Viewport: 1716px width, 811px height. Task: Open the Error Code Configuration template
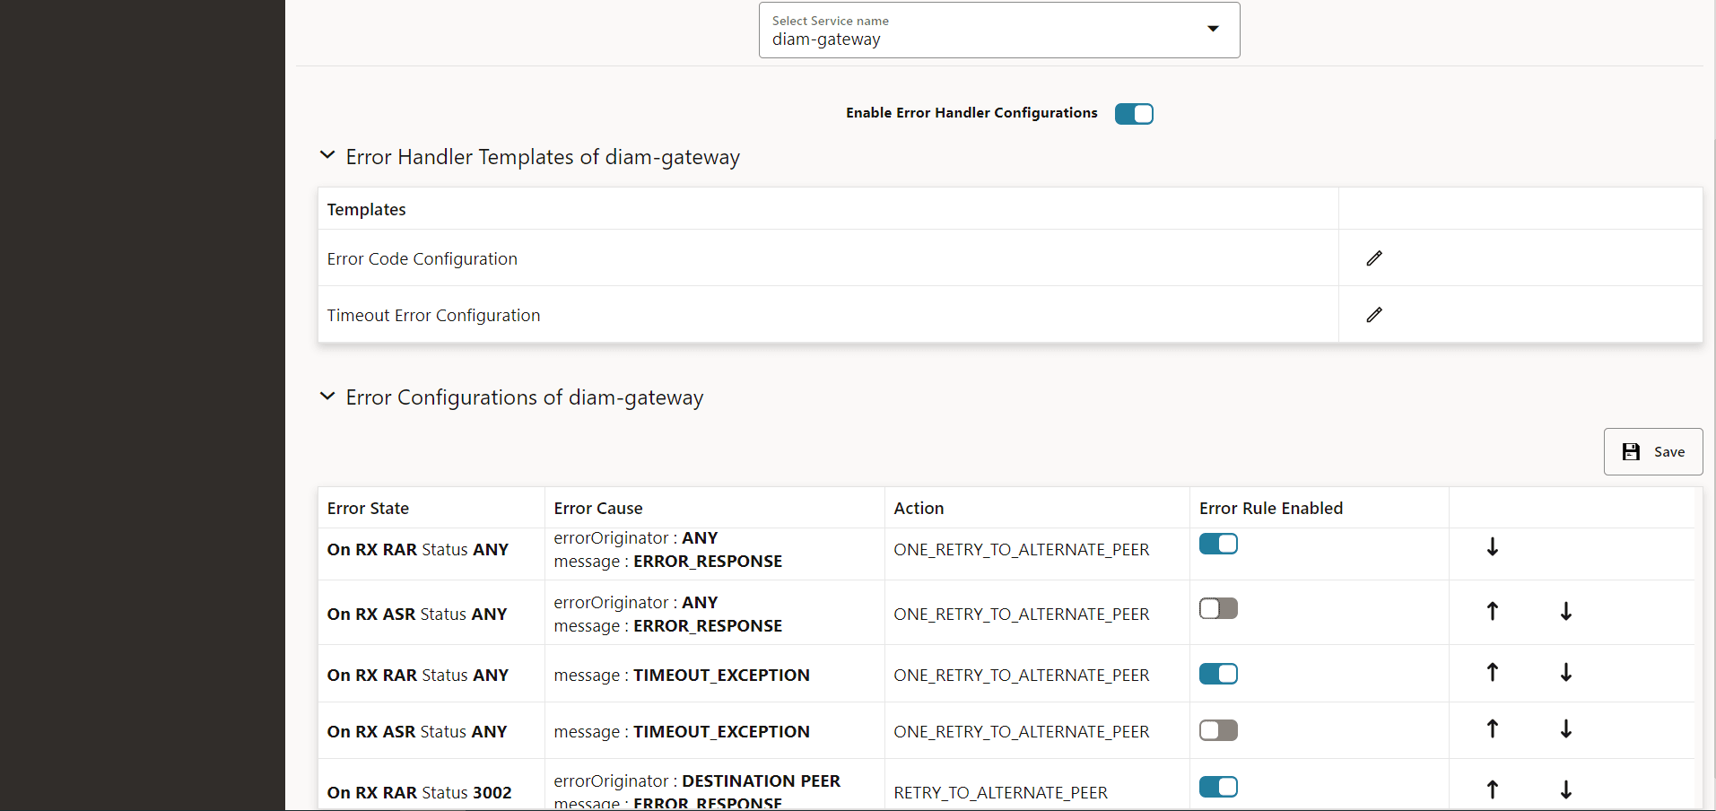(422, 258)
